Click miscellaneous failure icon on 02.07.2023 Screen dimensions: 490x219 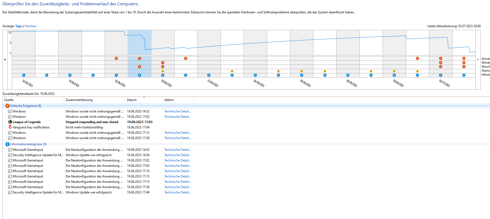441,67
